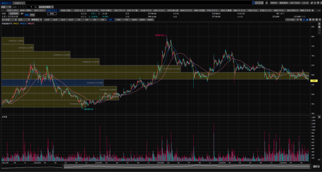
Task: Click the chain link icon in top bar
Action: tap(312, 3)
